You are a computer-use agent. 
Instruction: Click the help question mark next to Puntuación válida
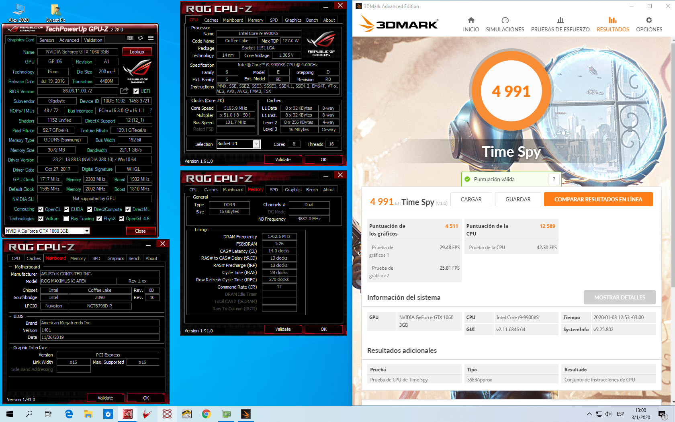point(554,179)
